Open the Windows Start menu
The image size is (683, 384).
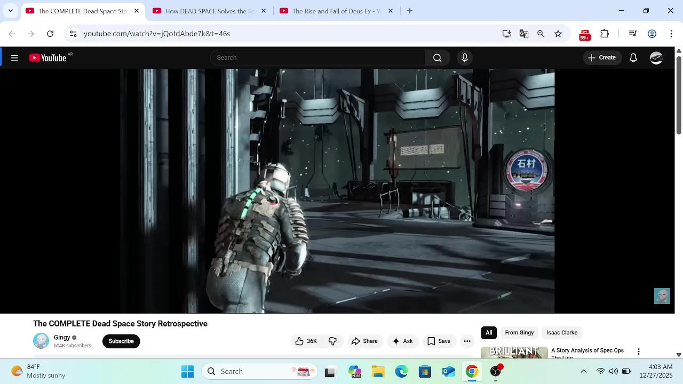pos(188,371)
